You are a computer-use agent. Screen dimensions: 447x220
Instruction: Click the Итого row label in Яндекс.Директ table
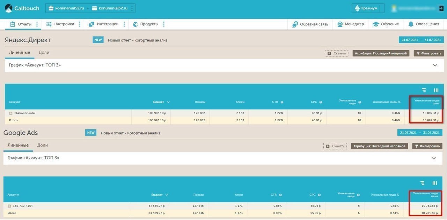tap(13, 120)
